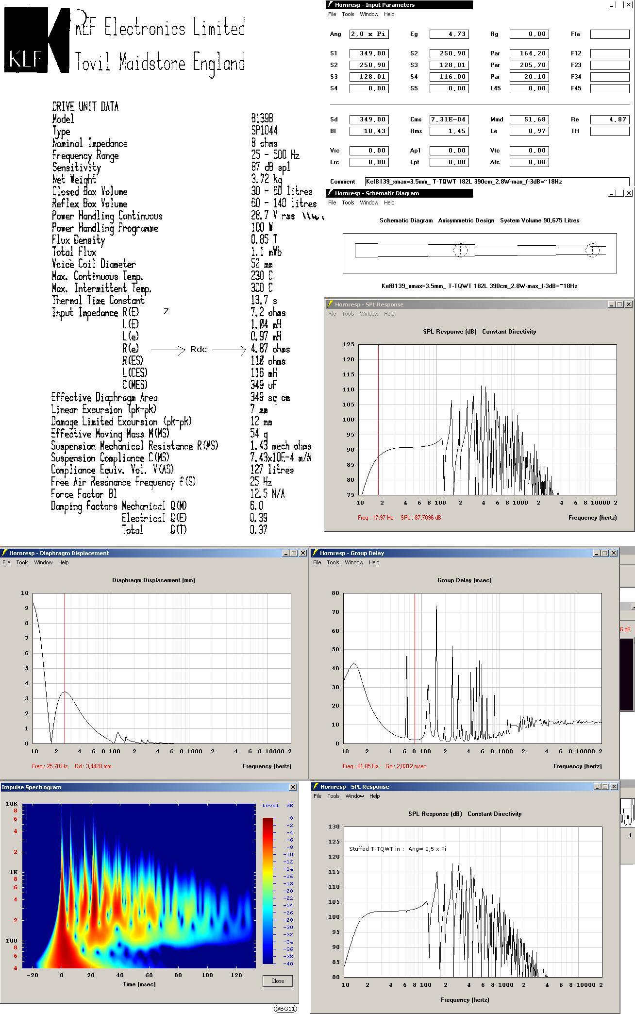Click the 'SPL : 87,7096 dB' readout
Screen dimensions: 635x1014
pos(421,518)
